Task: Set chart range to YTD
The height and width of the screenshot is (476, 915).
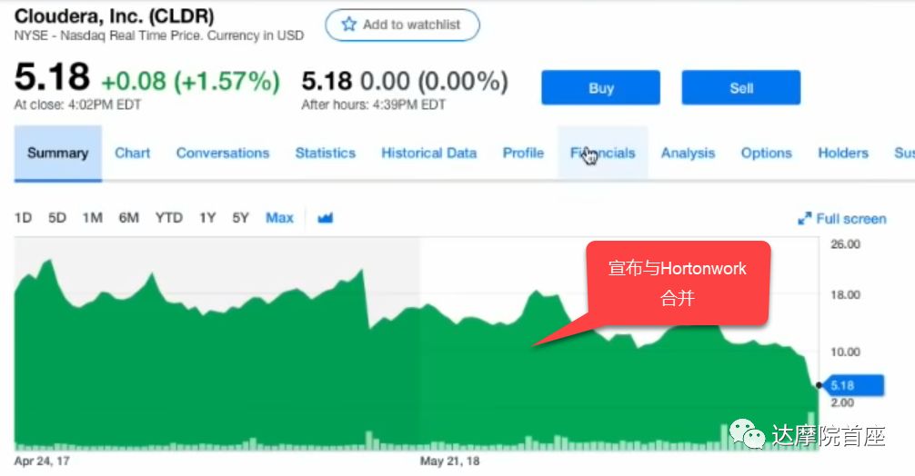Action: pos(168,218)
